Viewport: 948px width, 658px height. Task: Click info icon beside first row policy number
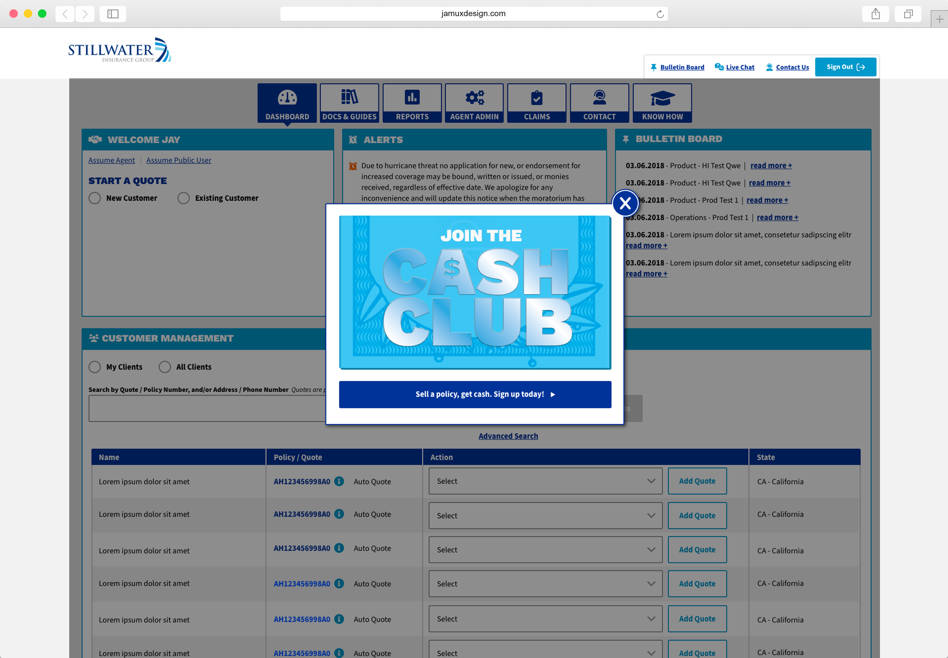tap(339, 481)
